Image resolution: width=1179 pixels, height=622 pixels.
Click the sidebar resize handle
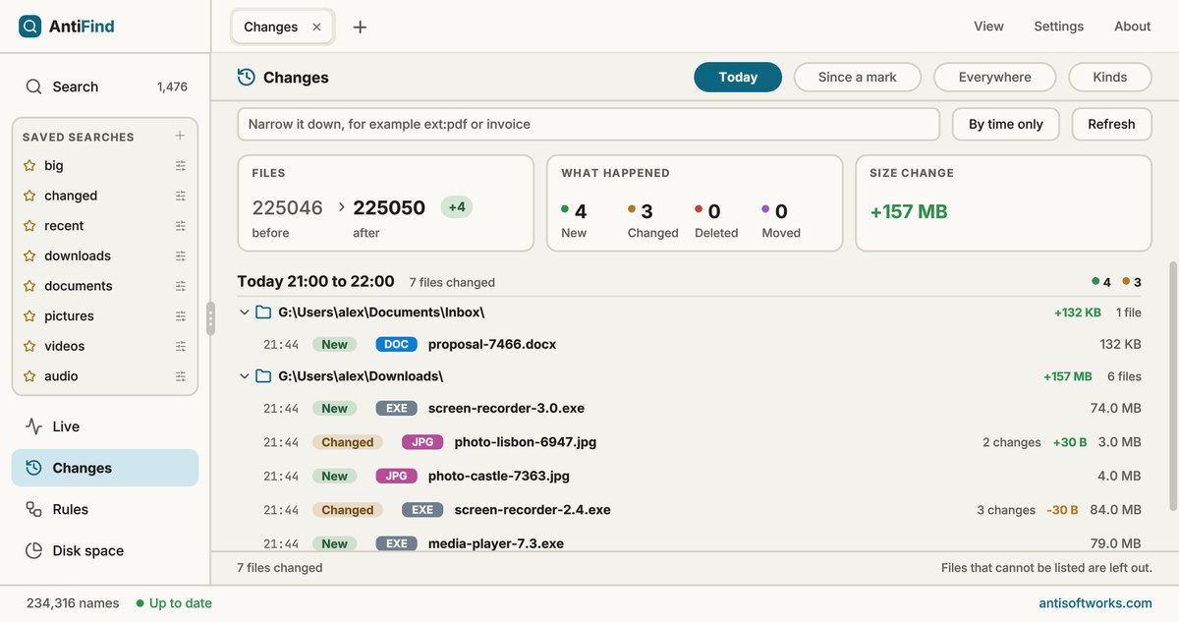coord(210,318)
